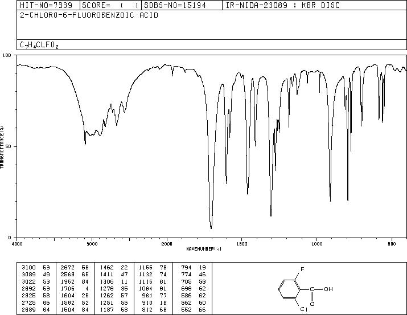
Task: Click the 1500 wavenumber tick label
Action: tap(242, 244)
